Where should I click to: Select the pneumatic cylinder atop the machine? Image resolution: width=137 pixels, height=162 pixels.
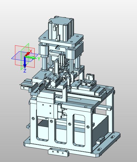pyautogui.click(x=61, y=30)
